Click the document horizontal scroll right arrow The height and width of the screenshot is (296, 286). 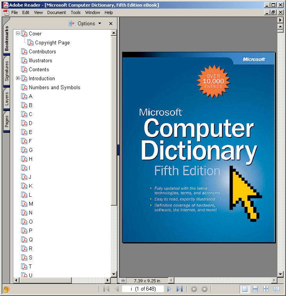274,280
